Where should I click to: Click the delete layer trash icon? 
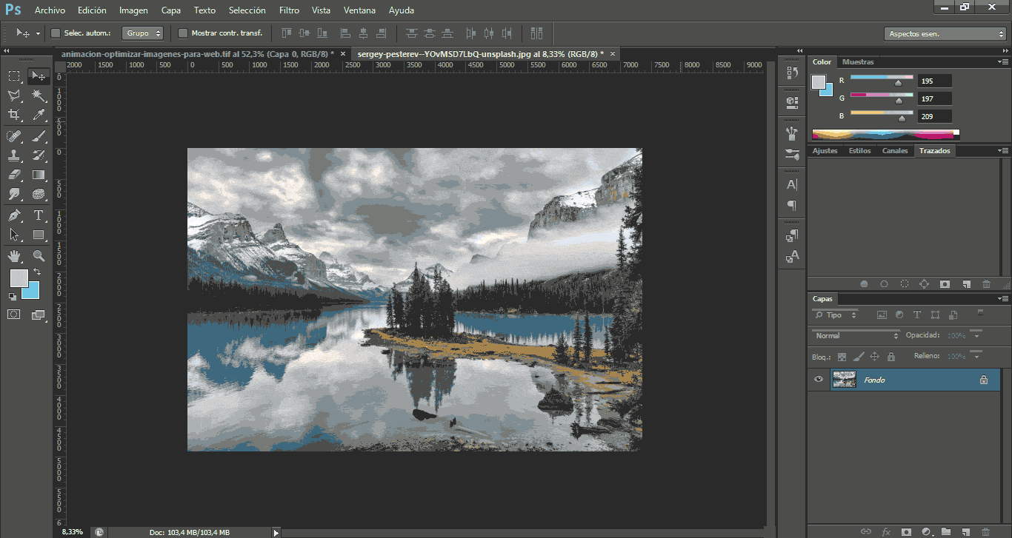tap(985, 531)
